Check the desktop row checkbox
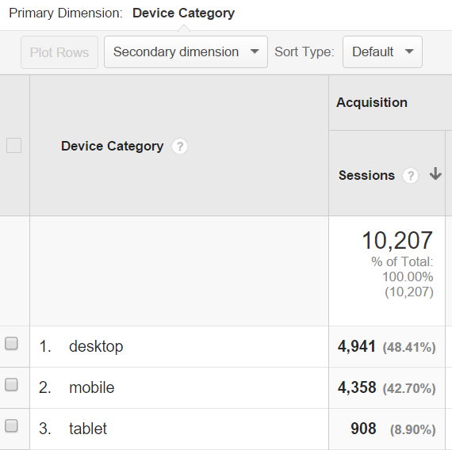This screenshot has width=452, height=450. coord(12,343)
